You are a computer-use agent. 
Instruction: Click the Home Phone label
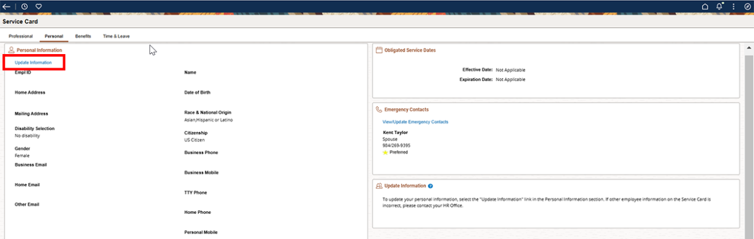point(198,212)
